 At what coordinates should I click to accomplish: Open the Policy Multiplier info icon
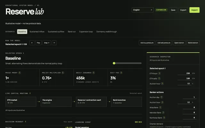click(63, 73)
